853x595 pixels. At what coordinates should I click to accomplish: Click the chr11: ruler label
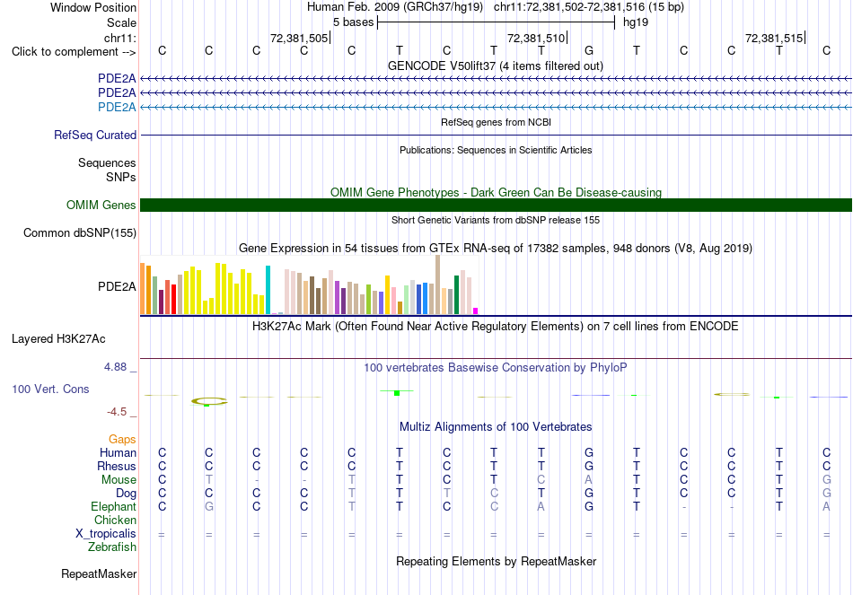click(119, 38)
